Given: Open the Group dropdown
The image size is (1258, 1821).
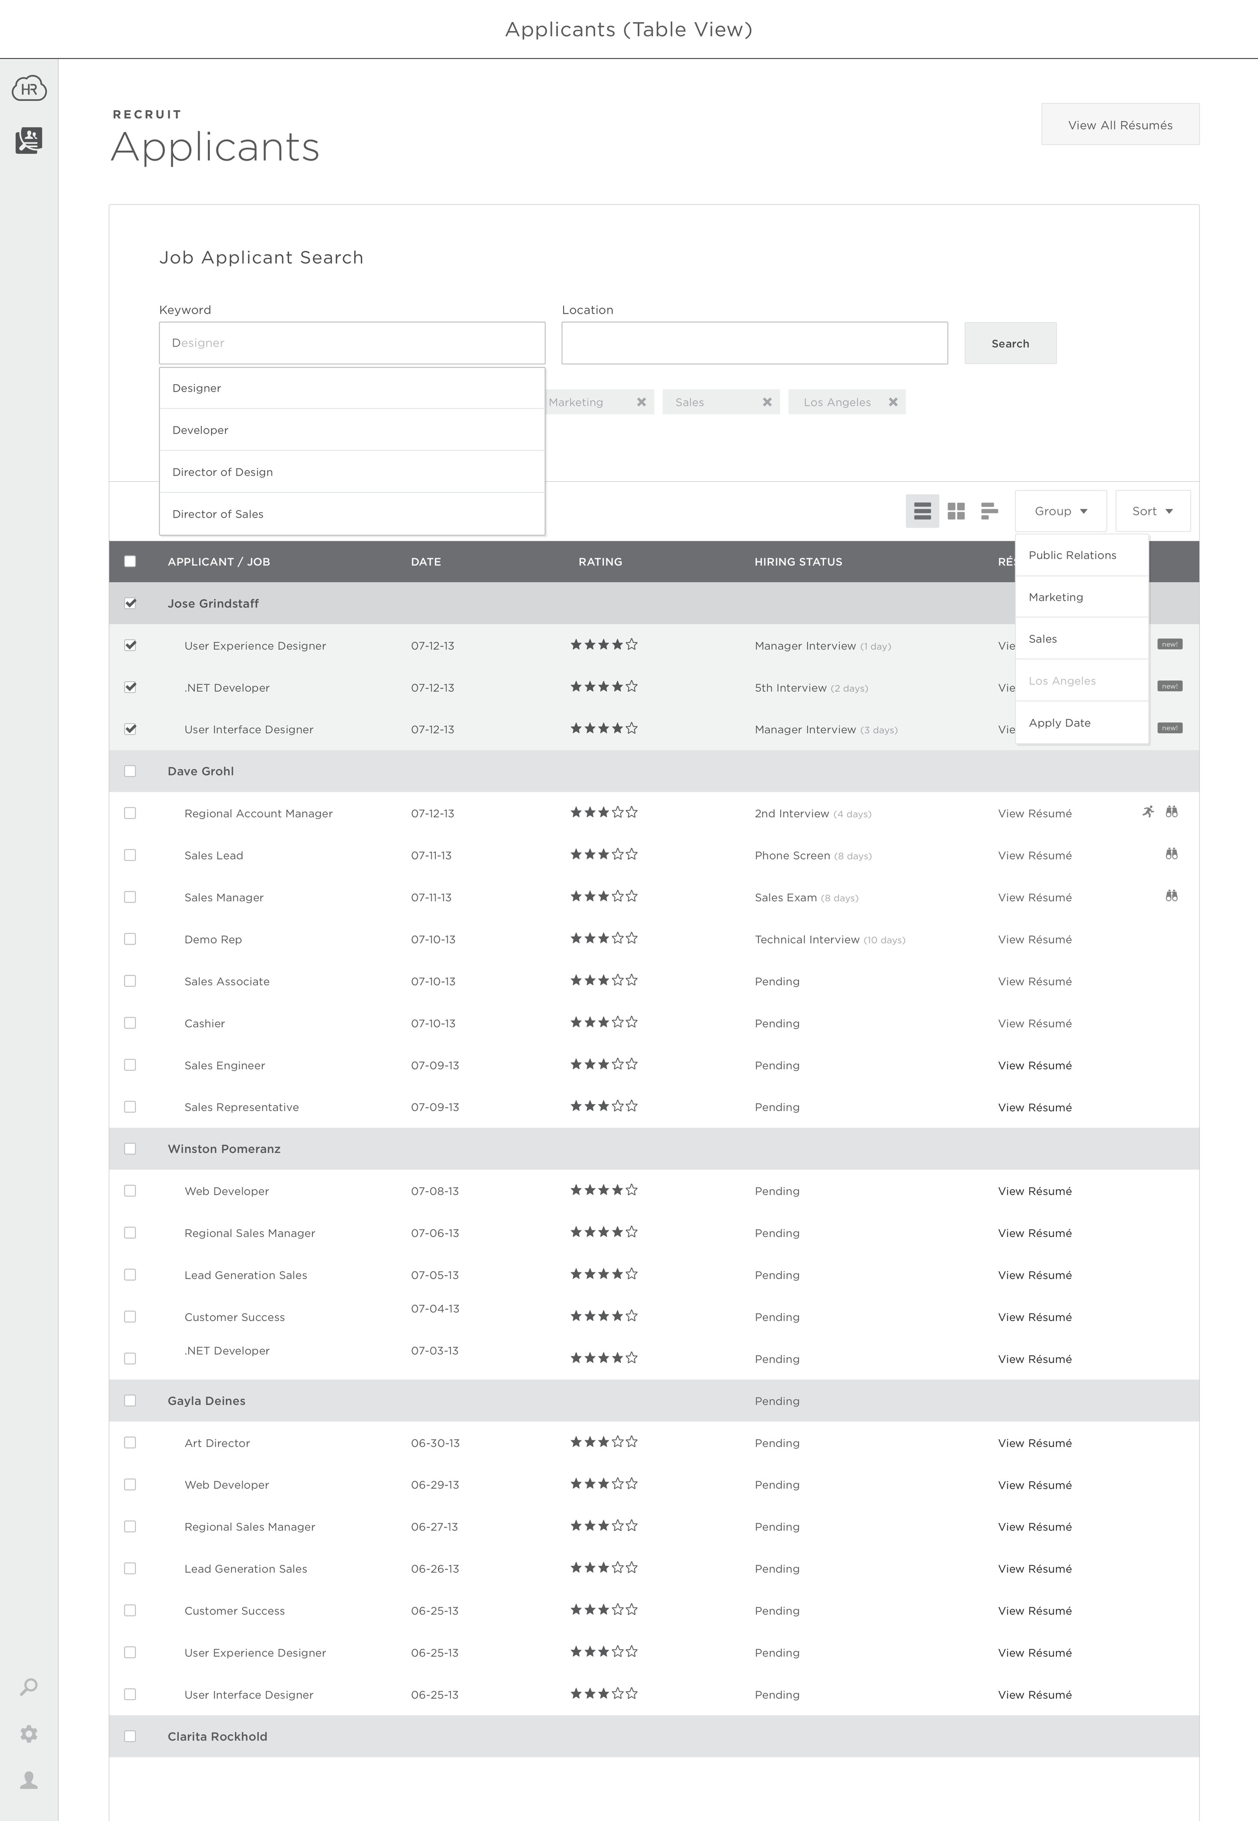Looking at the screenshot, I should click(x=1061, y=511).
